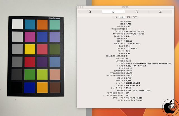Open the General Info document icon pane
The height and width of the screenshot is (116, 179).
(x=89, y=12)
